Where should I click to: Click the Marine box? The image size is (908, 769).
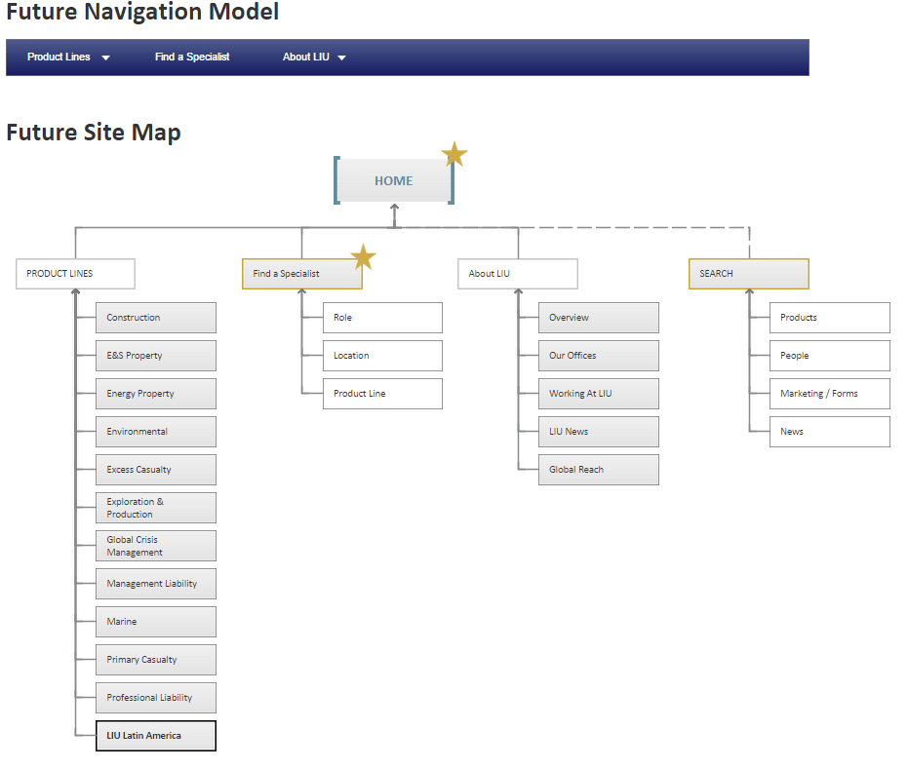[x=156, y=622]
